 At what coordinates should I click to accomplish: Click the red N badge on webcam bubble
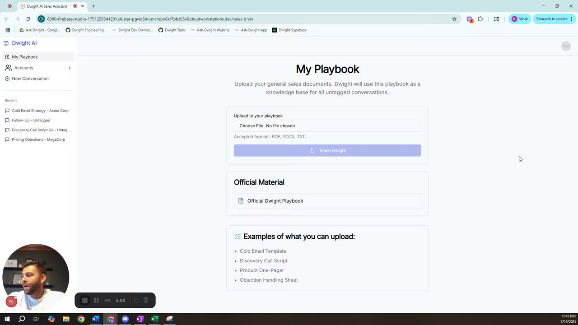tap(11, 302)
